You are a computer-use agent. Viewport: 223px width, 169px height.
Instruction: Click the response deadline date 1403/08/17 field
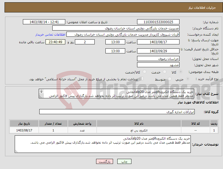pos(158,42)
